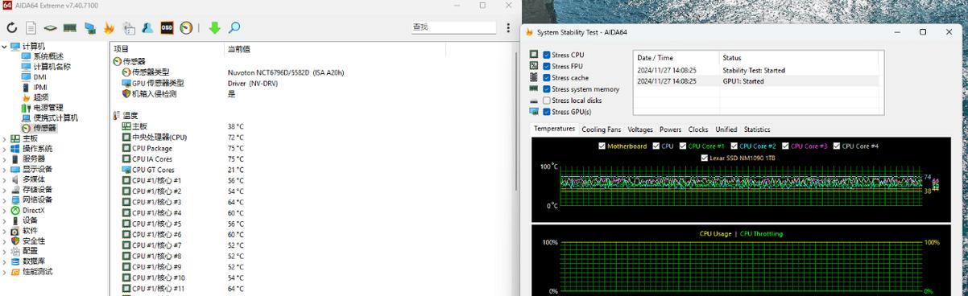
Task: Click the 安全性 shield icon in tree
Action: click(x=15, y=241)
